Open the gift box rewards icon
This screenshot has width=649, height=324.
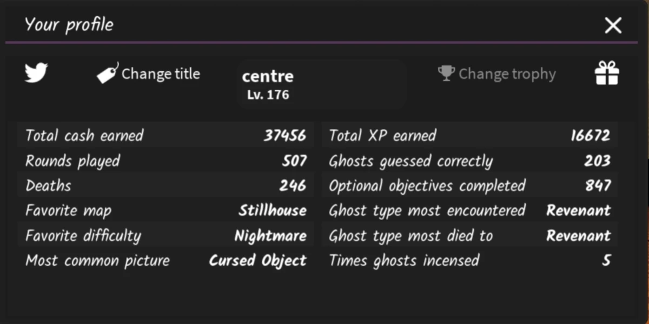point(607,73)
